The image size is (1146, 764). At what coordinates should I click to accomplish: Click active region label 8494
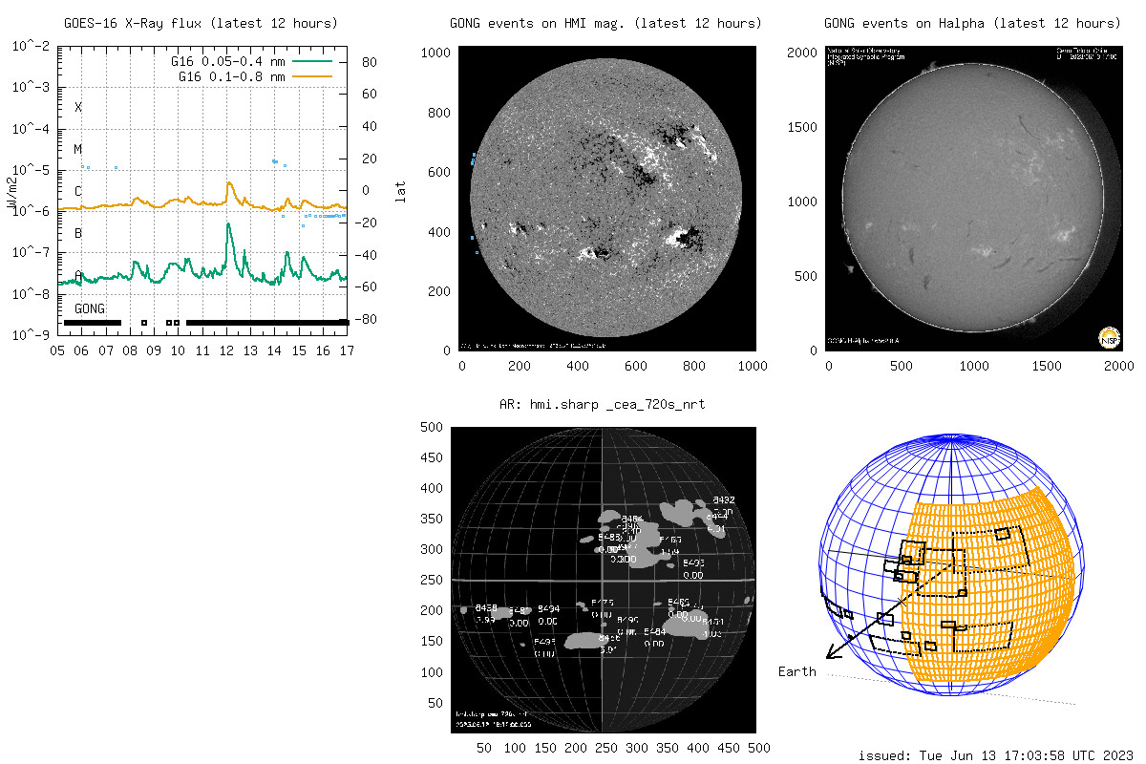pyautogui.click(x=548, y=608)
